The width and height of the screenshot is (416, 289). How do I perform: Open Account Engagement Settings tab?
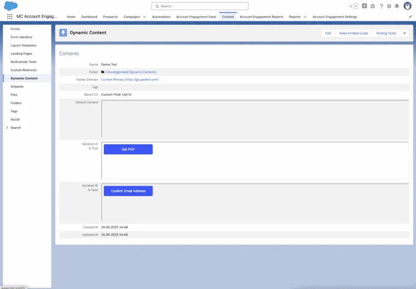335,17
